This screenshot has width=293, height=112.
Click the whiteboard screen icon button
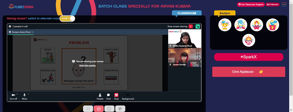coord(109,109)
